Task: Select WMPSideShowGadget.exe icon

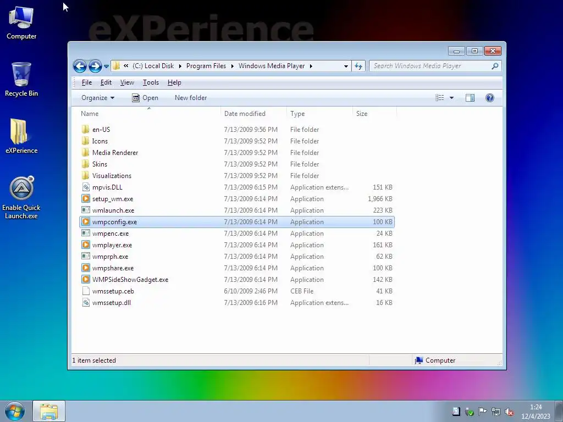Action: 85,279
